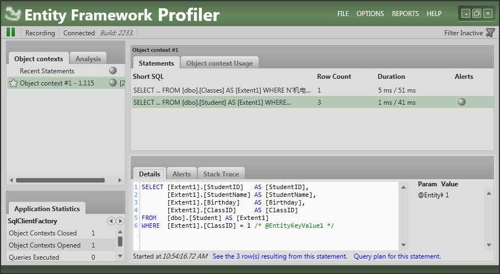
Task: Click the Entity Framework Profiler logo icon
Action: pos(13,14)
